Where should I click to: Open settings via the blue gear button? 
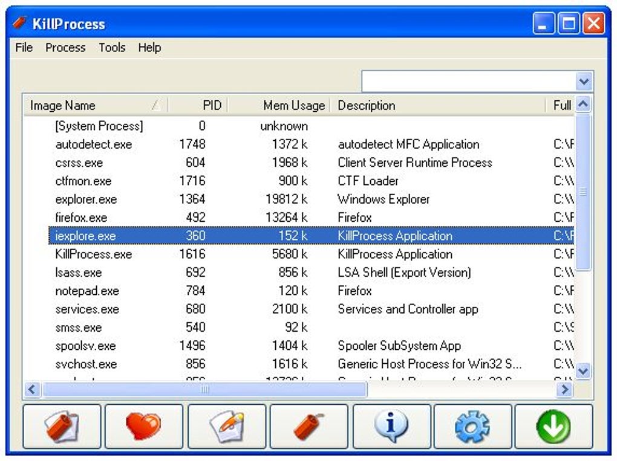(472, 427)
